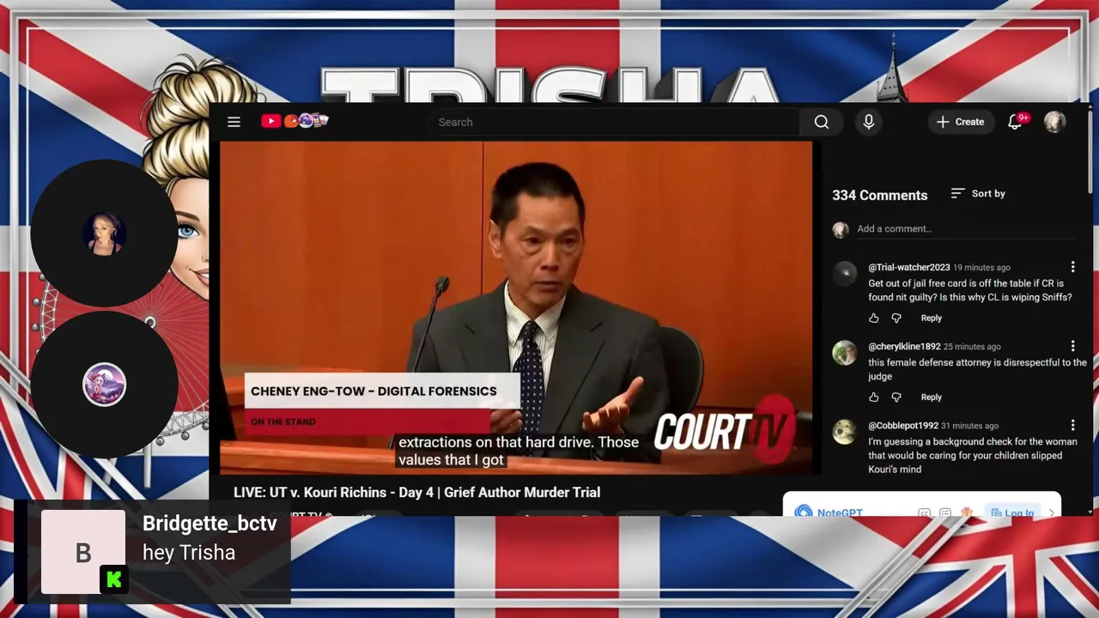Click the top stream participant avatar circle

click(x=104, y=233)
